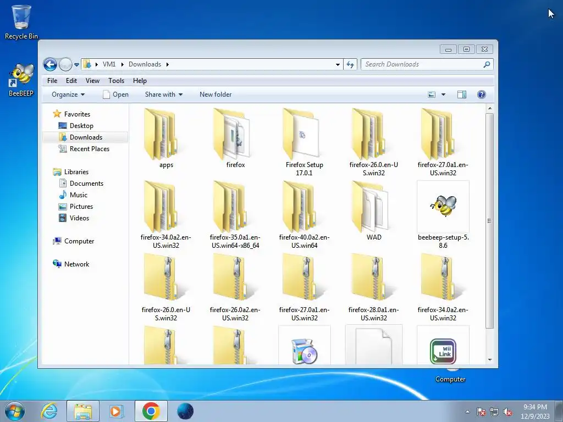Select Desktop under Favorites

(81, 126)
